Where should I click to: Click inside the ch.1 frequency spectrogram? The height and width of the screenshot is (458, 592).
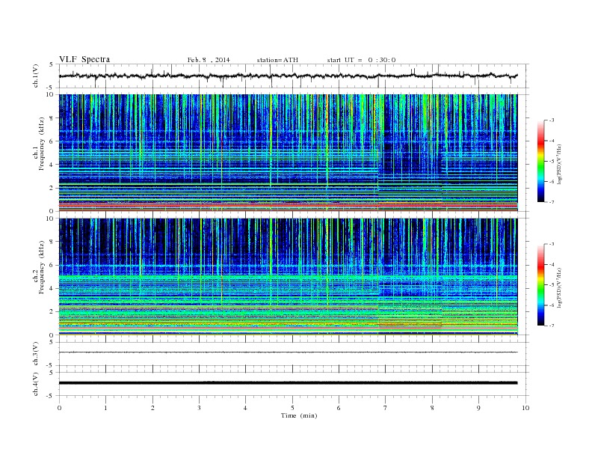(288, 153)
